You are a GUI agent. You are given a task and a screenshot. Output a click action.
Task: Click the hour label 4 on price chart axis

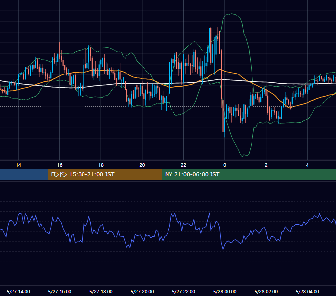[307, 165]
